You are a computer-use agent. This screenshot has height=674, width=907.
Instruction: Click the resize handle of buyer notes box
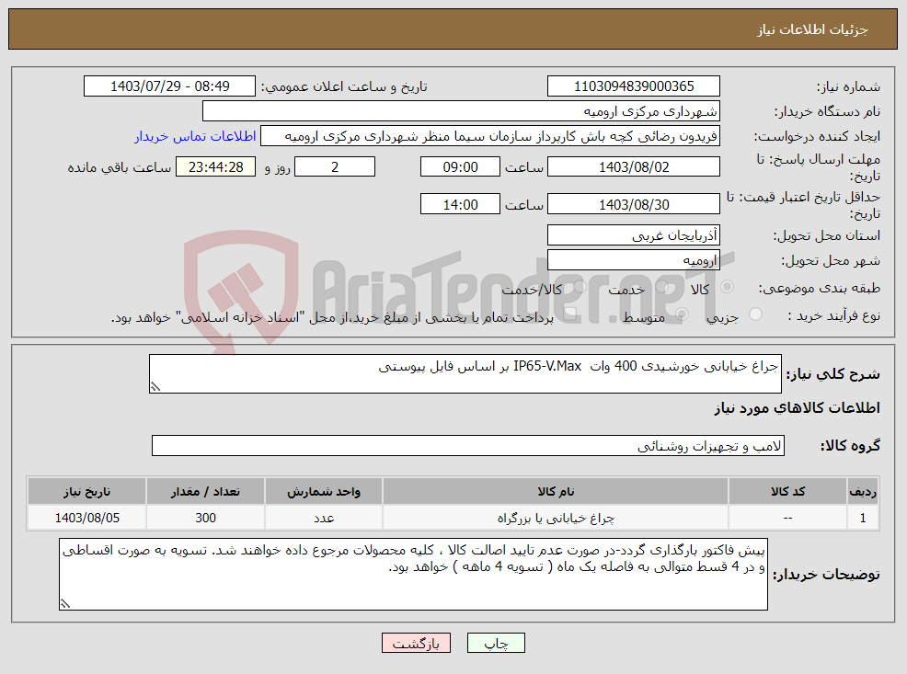[x=64, y=604]
